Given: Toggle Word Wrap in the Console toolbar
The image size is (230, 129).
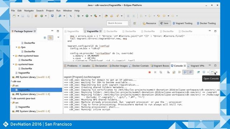Looking at the screenshot, I should click(x=179, y=72).
